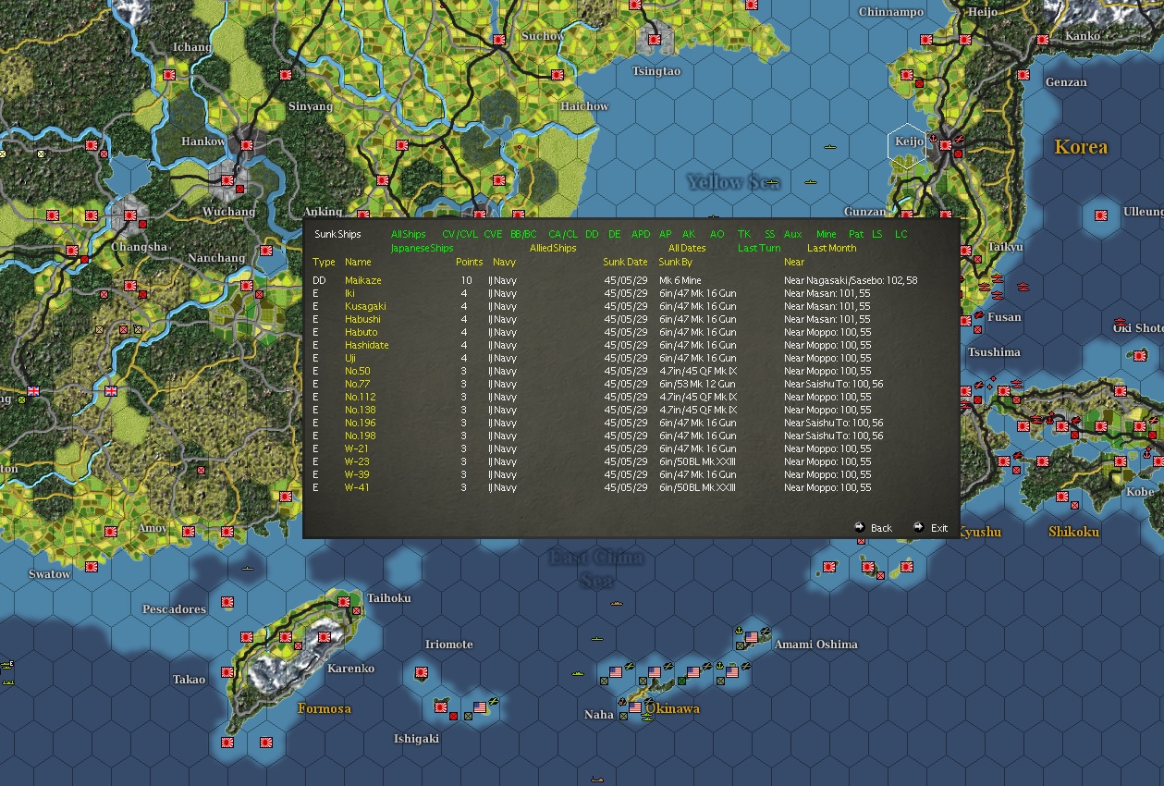This screenshot has width=1164, height=786.
Task: Toggle the AO filter
Action: tap(717, 235)
